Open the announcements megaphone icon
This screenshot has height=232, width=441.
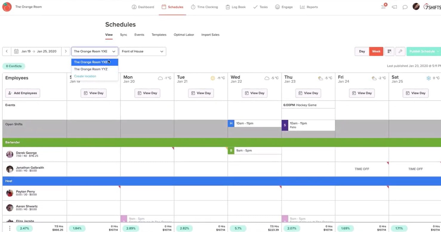tap(394, 7)
